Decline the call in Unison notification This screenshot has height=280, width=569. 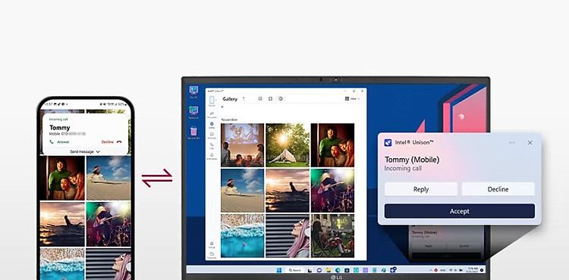(498, 189)
